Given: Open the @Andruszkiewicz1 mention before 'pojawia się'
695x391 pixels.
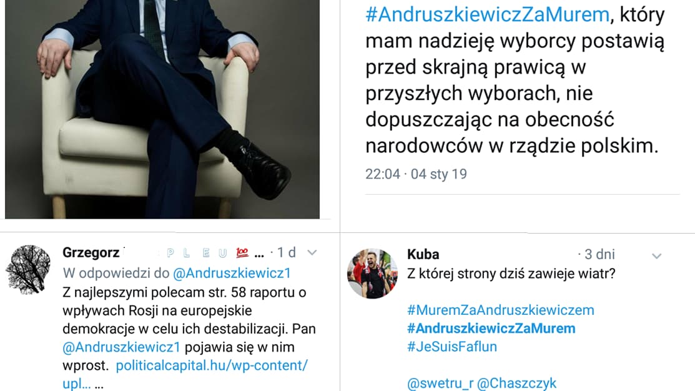Looking at the screenshot, I should 121,347.
